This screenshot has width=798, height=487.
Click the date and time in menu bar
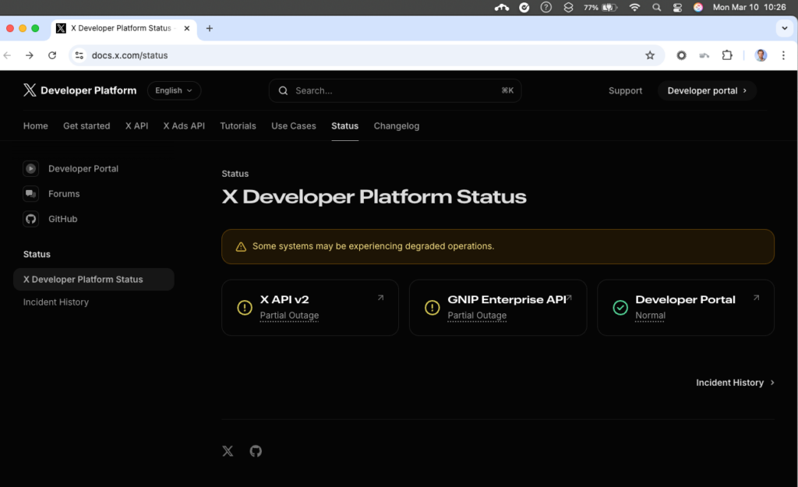(x=749, y=7)
